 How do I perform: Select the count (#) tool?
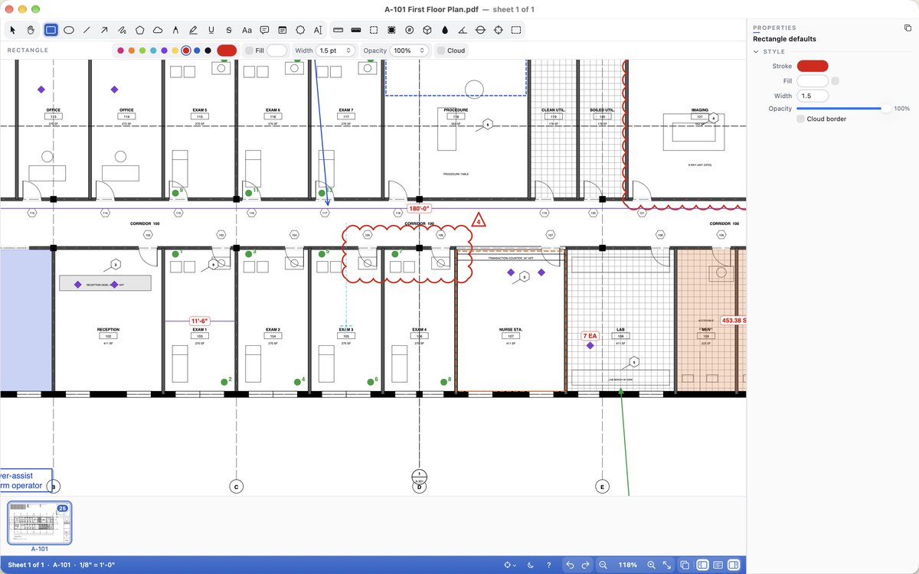coord(409,30)
